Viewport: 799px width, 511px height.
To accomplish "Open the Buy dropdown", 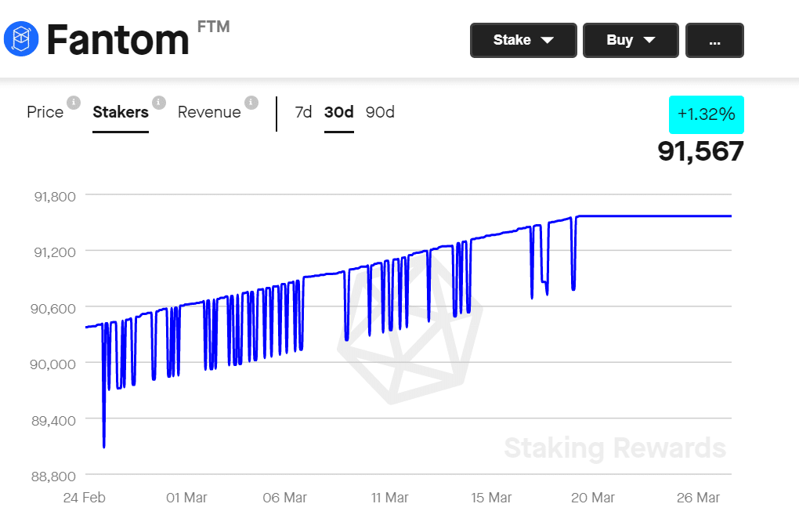I will tap(631, 40).
